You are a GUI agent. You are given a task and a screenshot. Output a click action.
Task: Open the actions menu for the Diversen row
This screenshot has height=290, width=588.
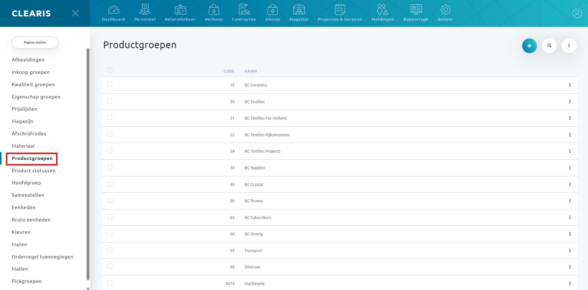(x=570, y=267)
